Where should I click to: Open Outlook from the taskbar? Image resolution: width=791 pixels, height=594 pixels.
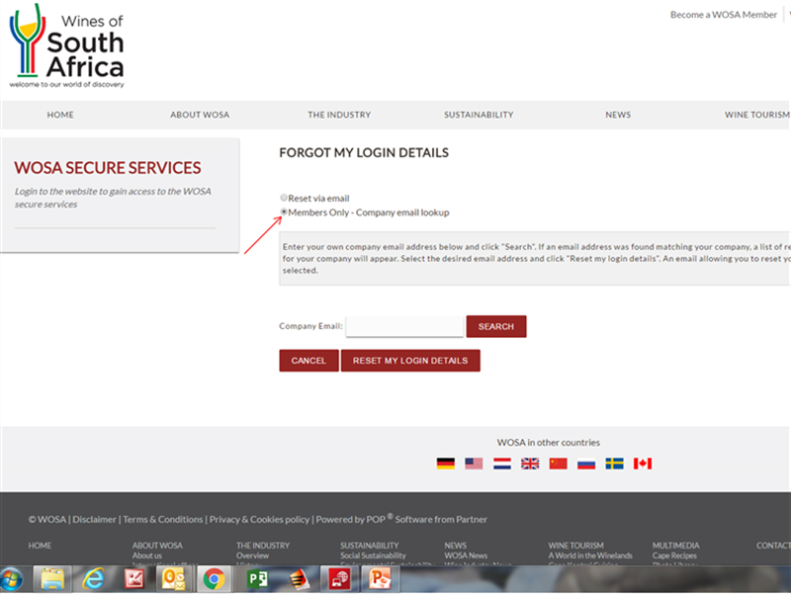[172, 579]
